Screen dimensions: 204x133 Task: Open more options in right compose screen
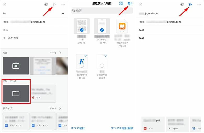pos(199,4)
